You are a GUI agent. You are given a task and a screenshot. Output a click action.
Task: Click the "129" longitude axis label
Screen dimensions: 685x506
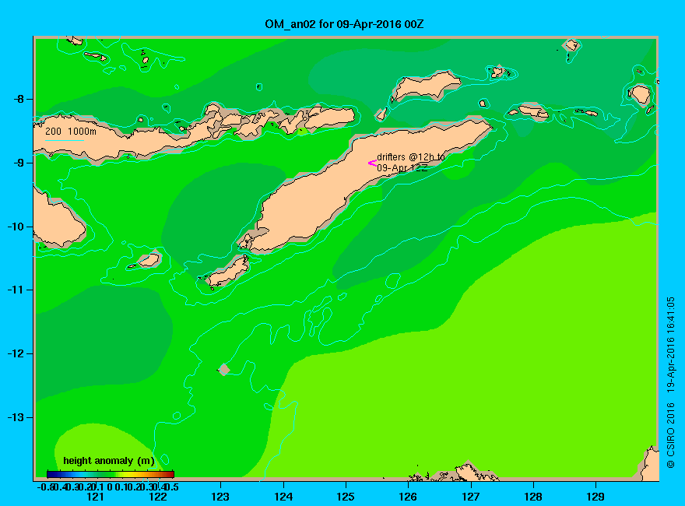595,497
